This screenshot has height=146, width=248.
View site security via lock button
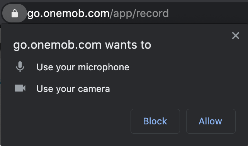[15, 13]
